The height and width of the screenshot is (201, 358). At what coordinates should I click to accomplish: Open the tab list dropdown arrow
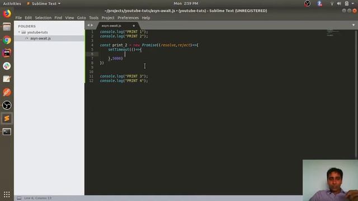point(353,25)
